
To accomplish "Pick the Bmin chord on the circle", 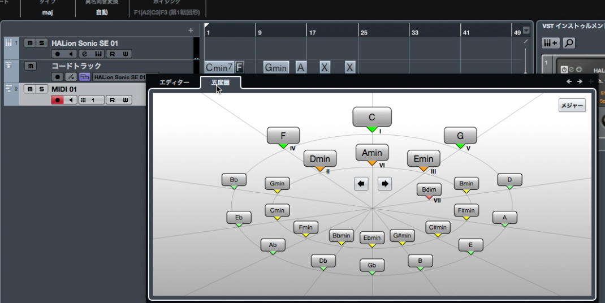I will (466, 184).
